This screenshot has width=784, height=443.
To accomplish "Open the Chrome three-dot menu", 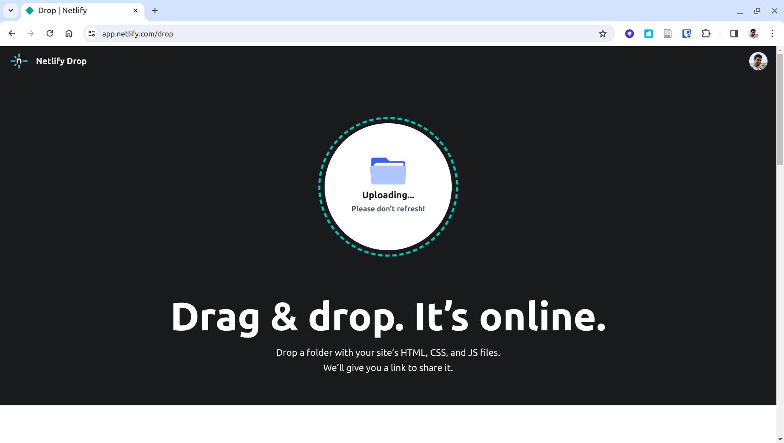I will [x=773, y=33].
